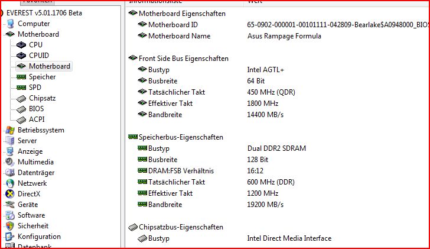Click the value 64 Bit
Image resolution: width=430 pixels, height=249 pixels.
[256, 81]
